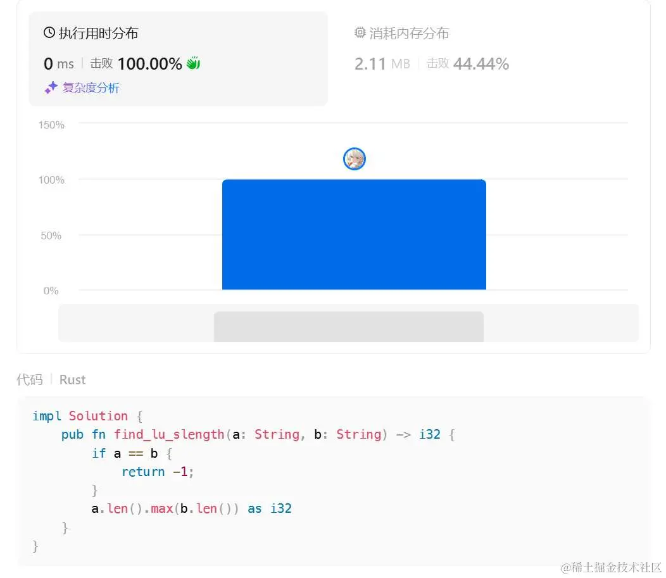Screen dimensions: 666x578
Task: Click the 0 ms runtime value
Action: [59, 64]
